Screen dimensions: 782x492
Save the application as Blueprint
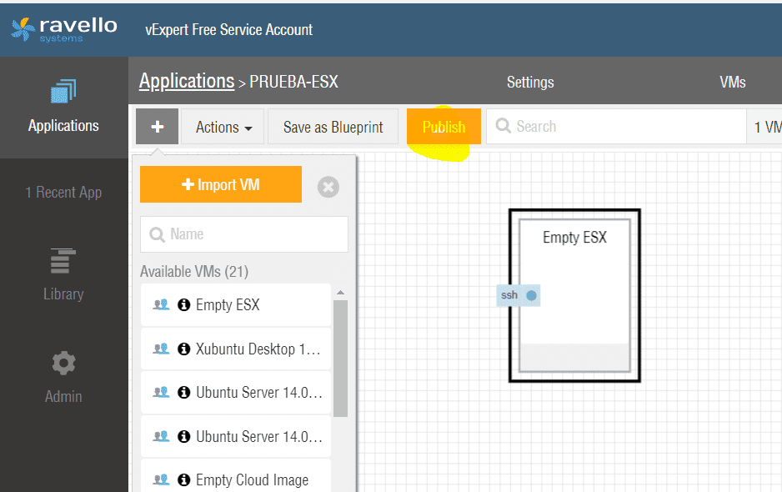coord(333,127)
